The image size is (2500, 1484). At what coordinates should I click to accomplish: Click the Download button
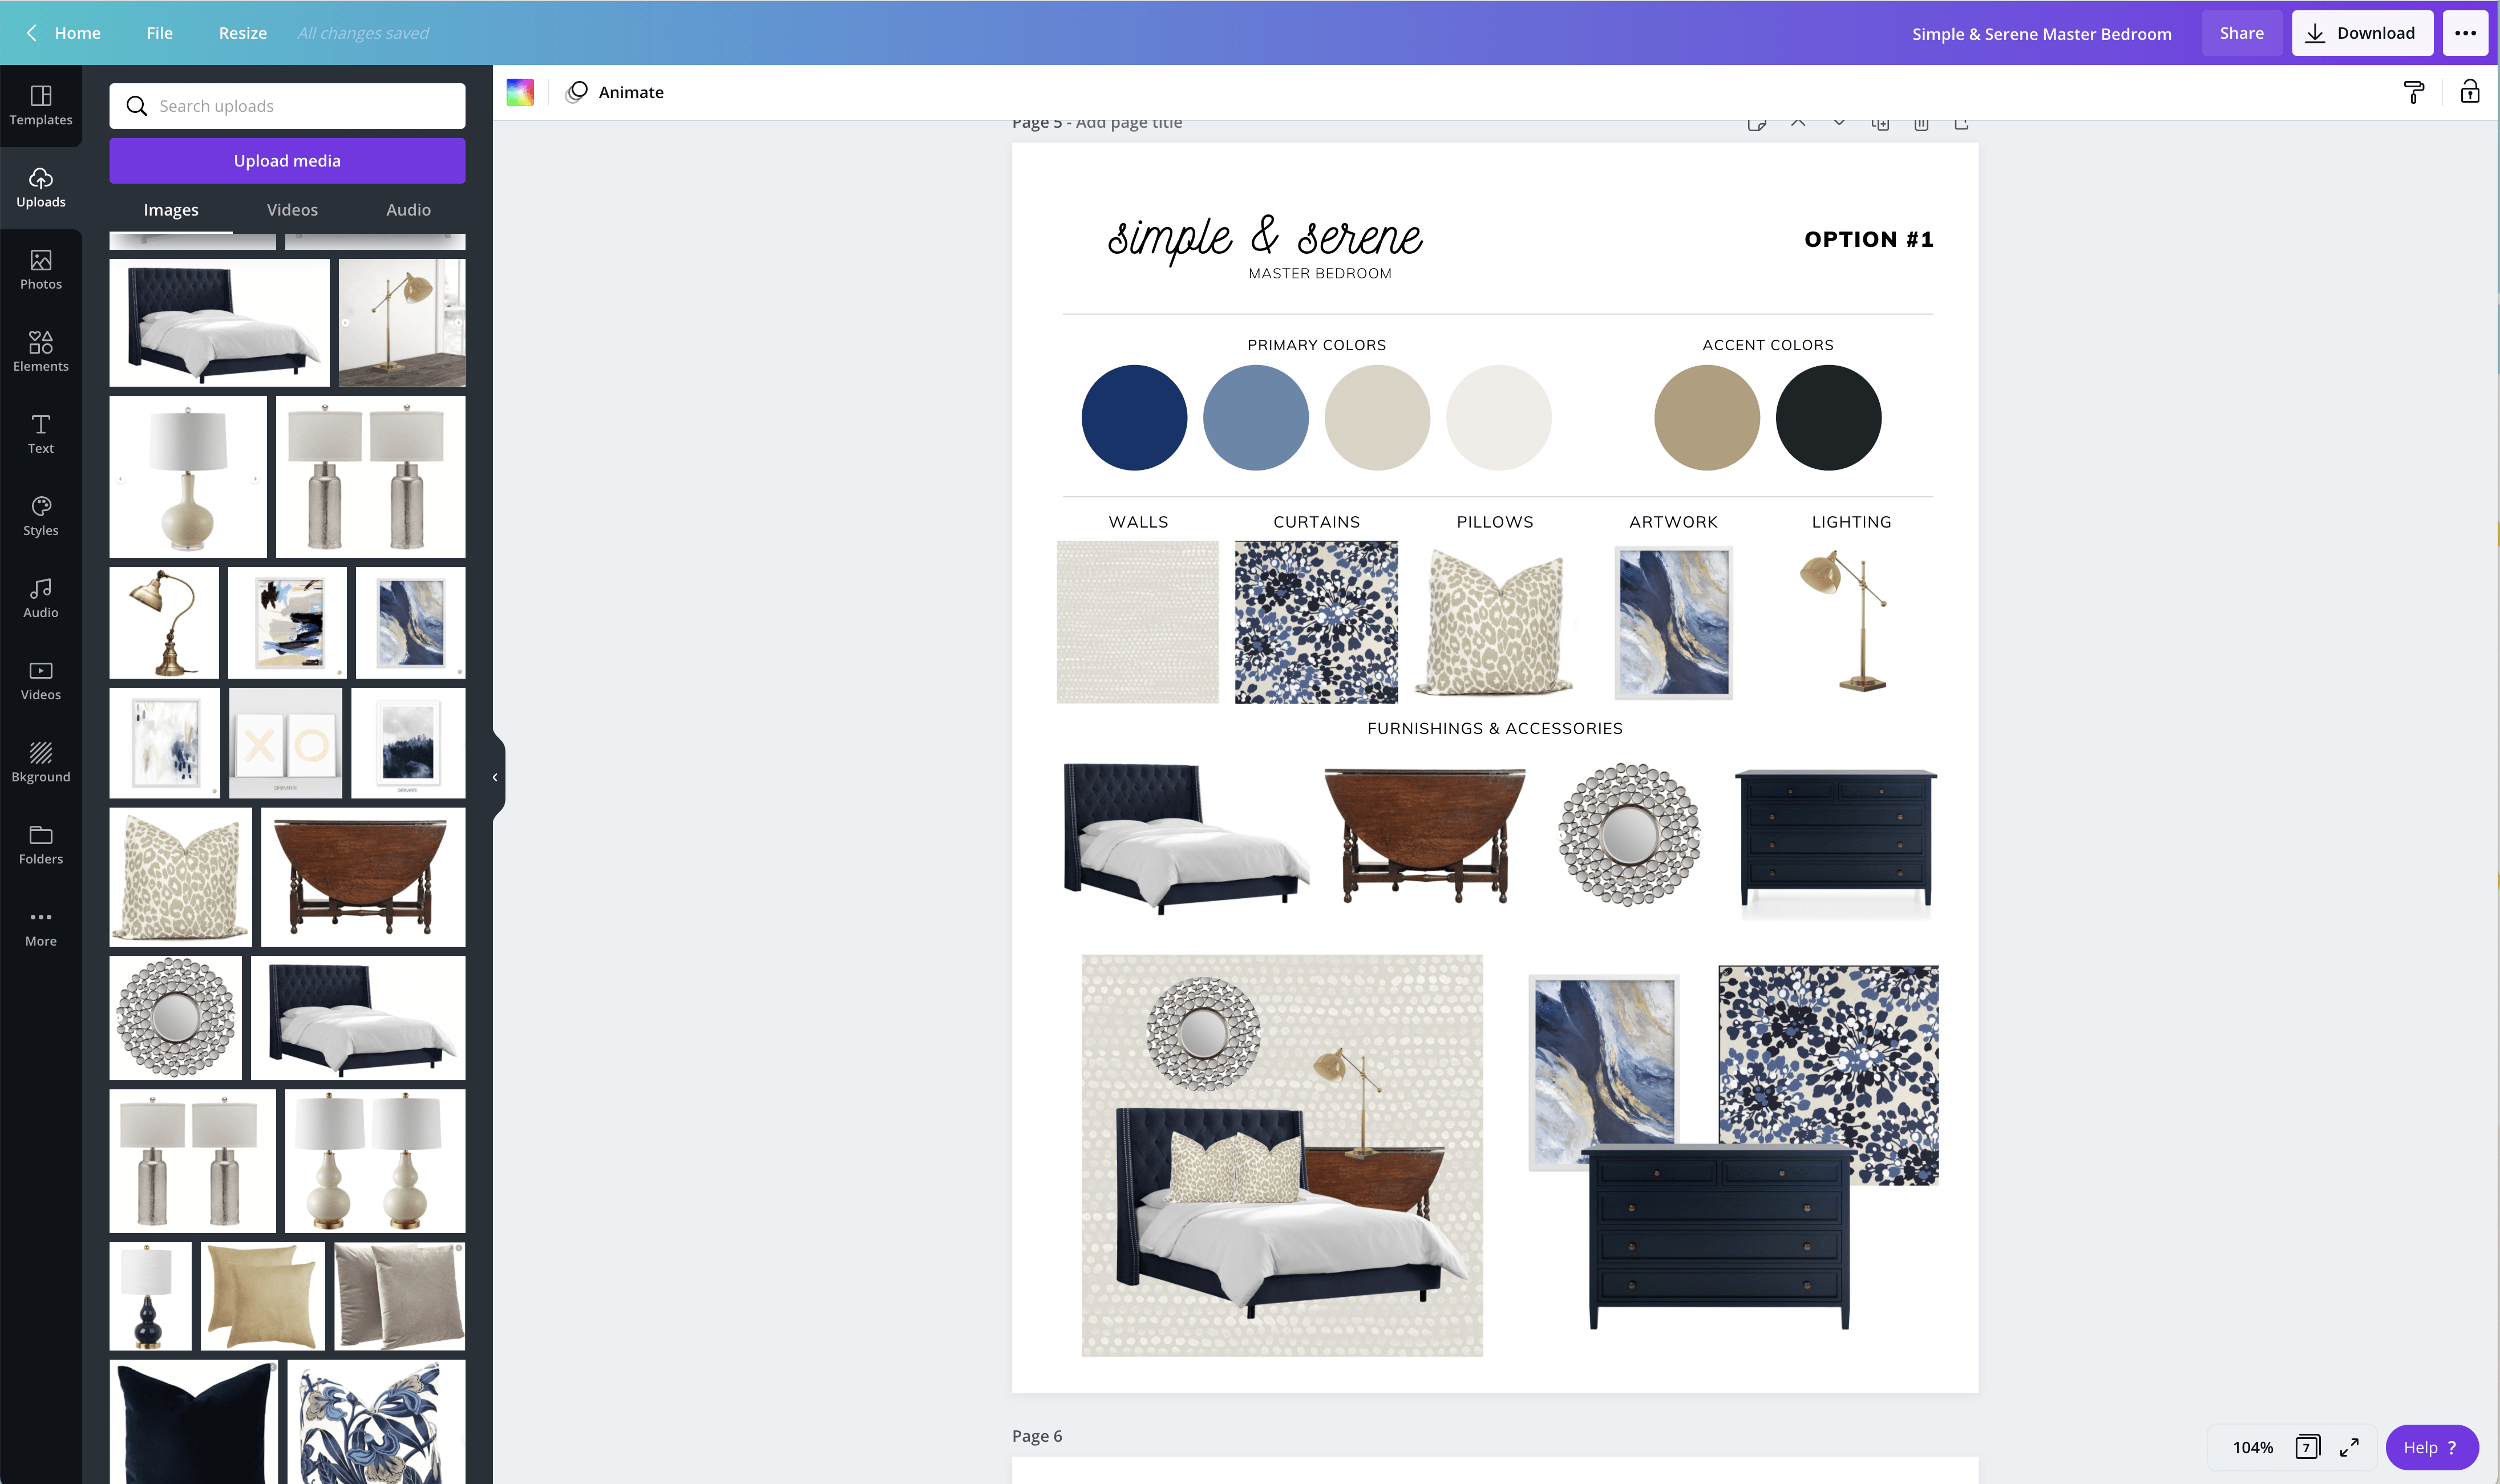click(2361, 33)
